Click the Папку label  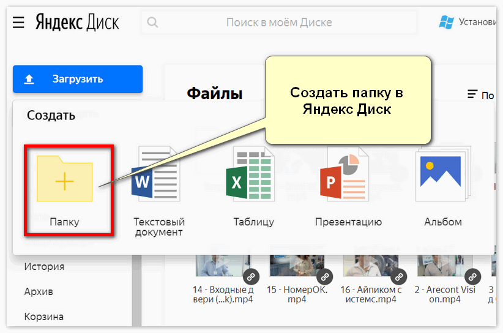(64, 222)
